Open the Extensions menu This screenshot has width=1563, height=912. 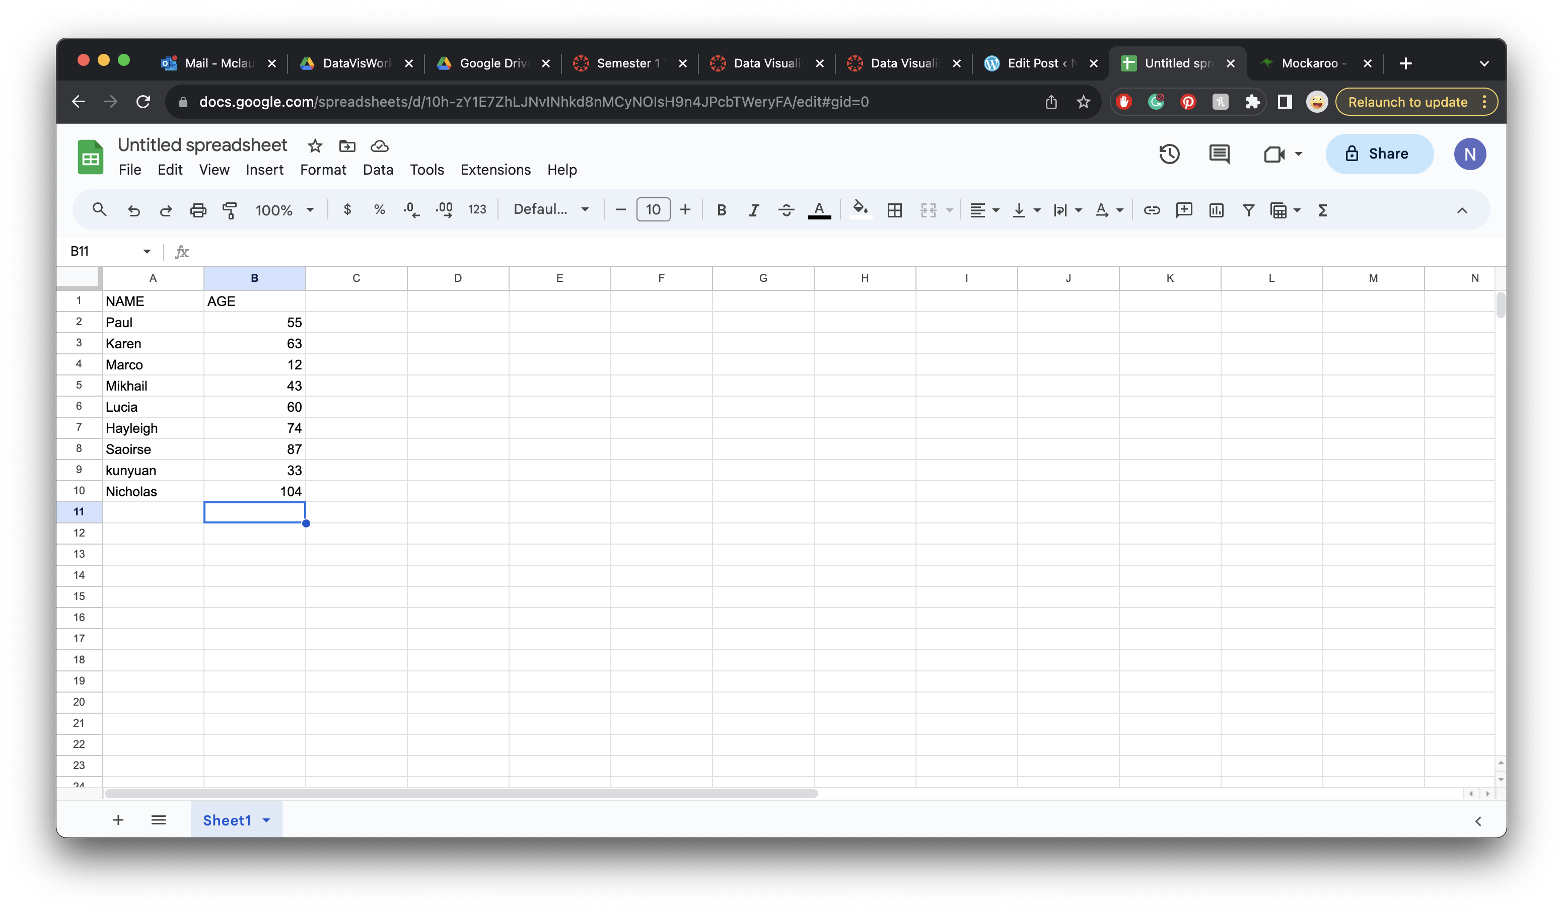(495, 170)
